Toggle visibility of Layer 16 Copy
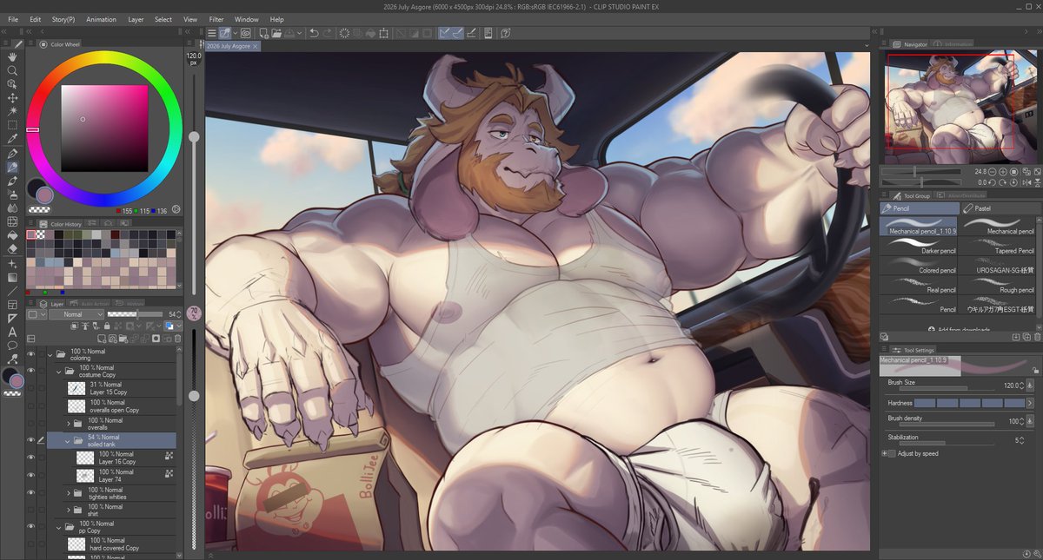The image size is (1043, 560). click(30, 458)
